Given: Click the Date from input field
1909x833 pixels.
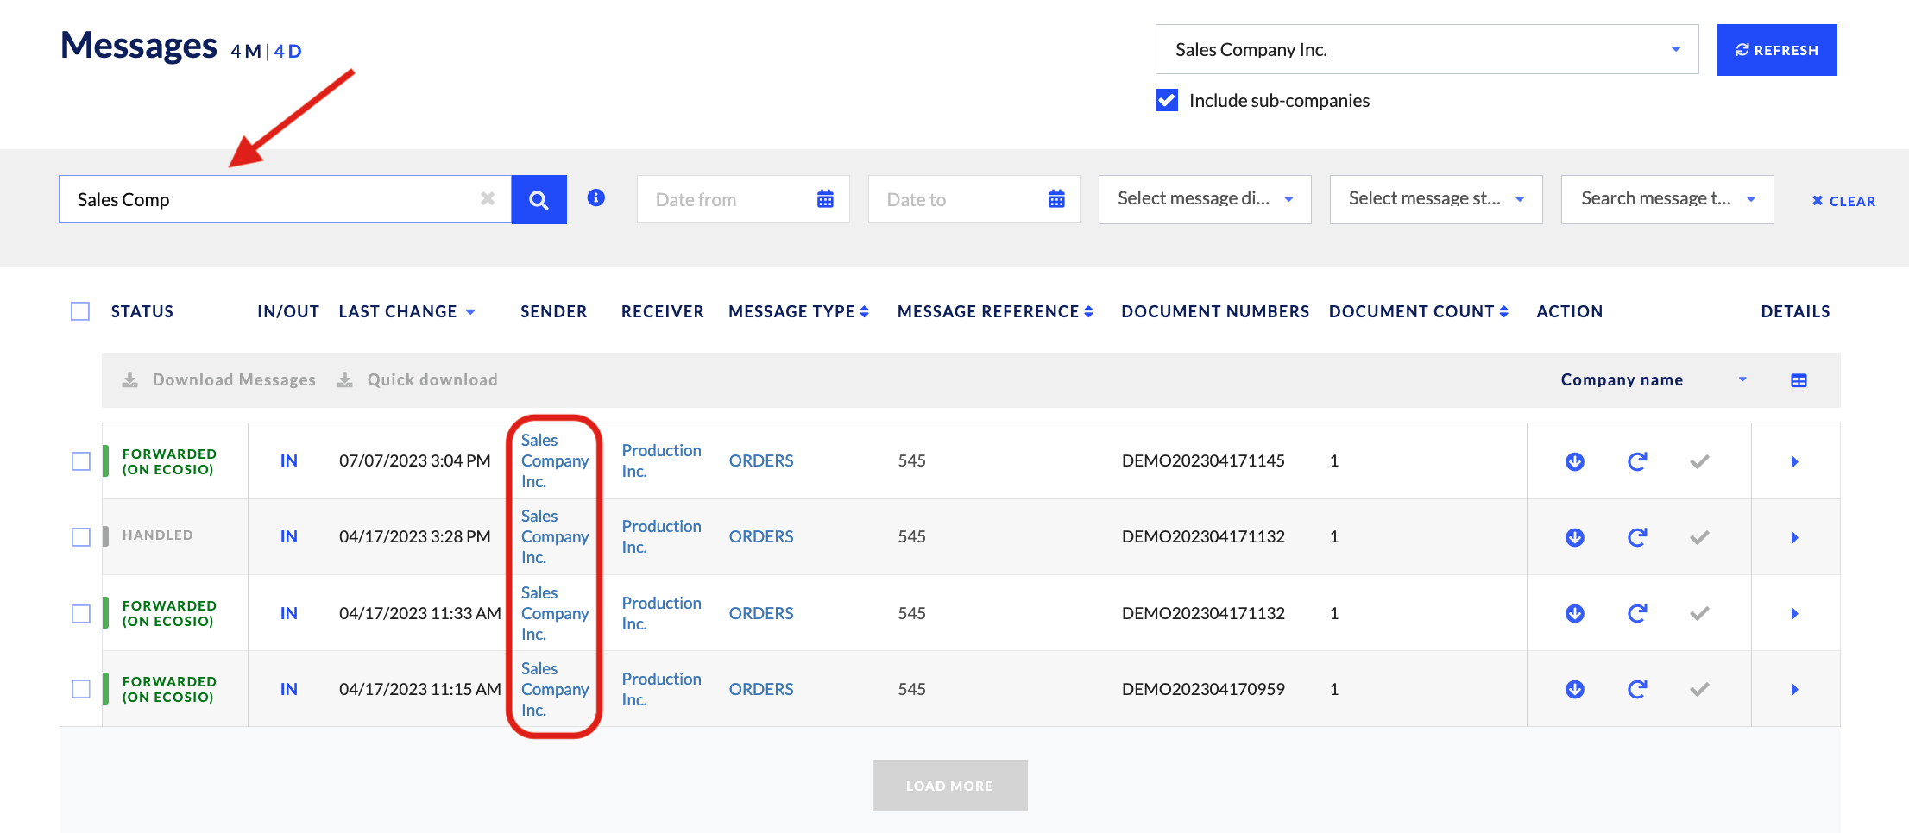Looking at the screenshot, I should point(743,199).
